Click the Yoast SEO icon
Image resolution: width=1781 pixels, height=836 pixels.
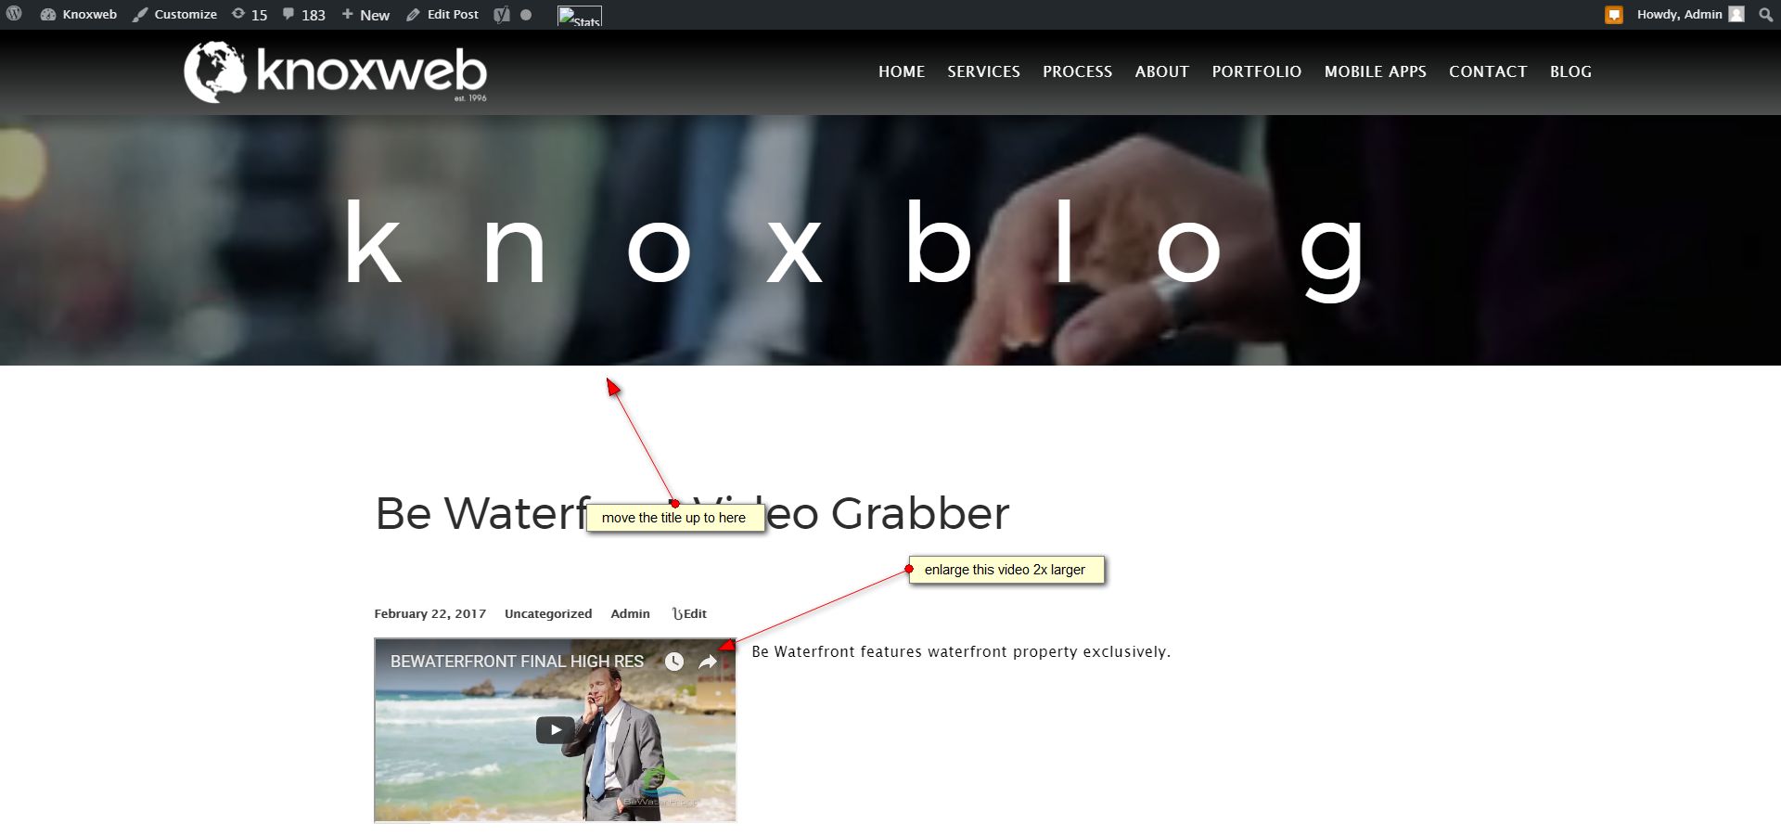(502, 14)
